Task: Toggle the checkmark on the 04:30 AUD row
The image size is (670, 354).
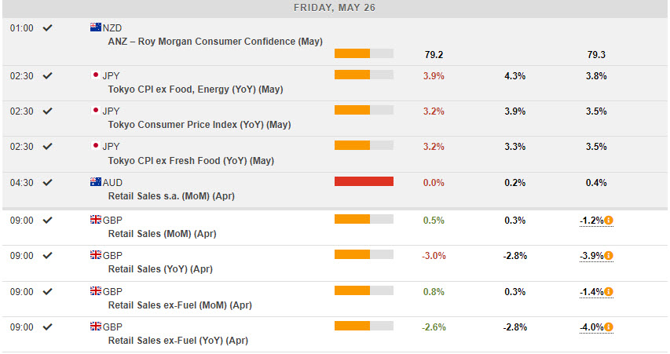Action: pyautogui.click(x=47, y=182)
